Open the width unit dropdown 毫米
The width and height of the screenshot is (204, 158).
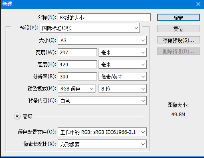click(x=123, y=52)
